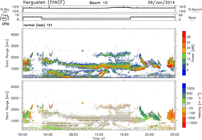Click "Slant Range [km]" label of velocity panel
The image size is (202, 140).
click(7, 106)
